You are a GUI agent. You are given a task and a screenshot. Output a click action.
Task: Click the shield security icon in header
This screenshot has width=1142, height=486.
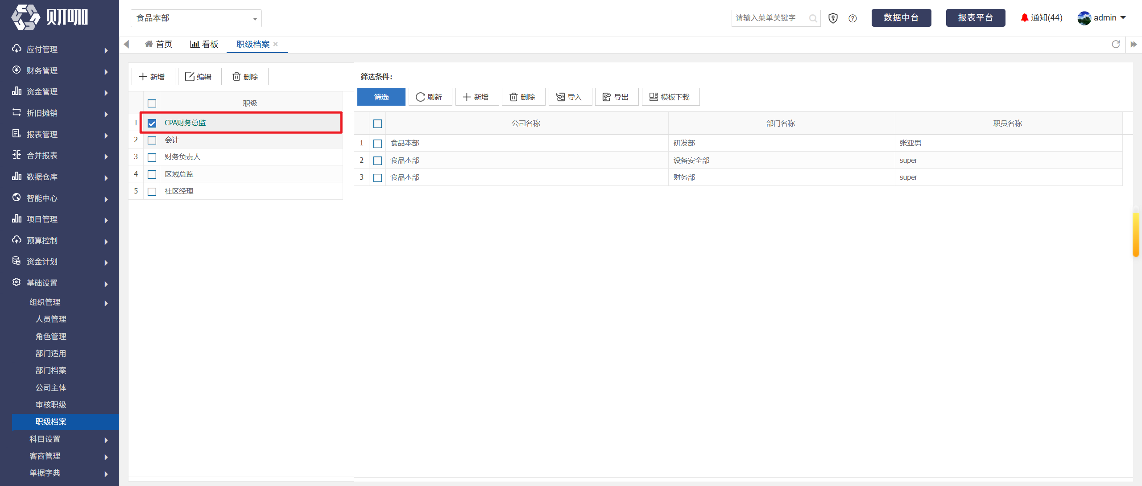pos(833,18)
